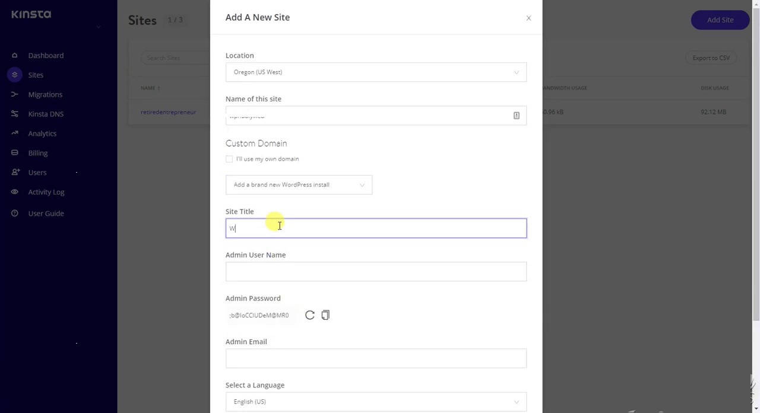This screenshot has height=413, width=760.
Task: Copy the Admin Password to clipboard
Action: pyautogui.click(x=325, y=315)
